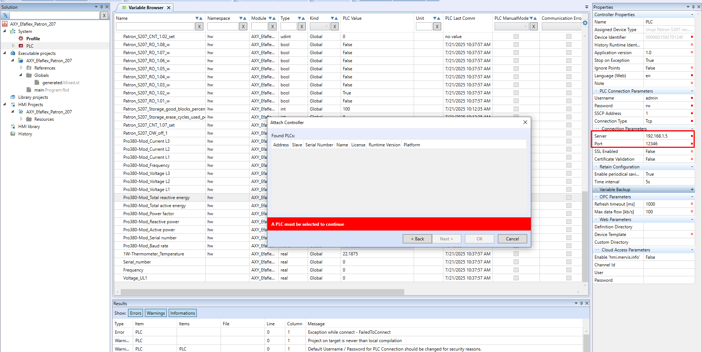Click the HMI library icon
The width and height of the screenshot is (702, 352).
pyautogui.click(x=13, y=127)
